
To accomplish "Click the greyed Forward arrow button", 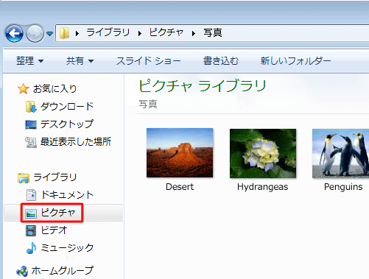I will click(35, 33).
